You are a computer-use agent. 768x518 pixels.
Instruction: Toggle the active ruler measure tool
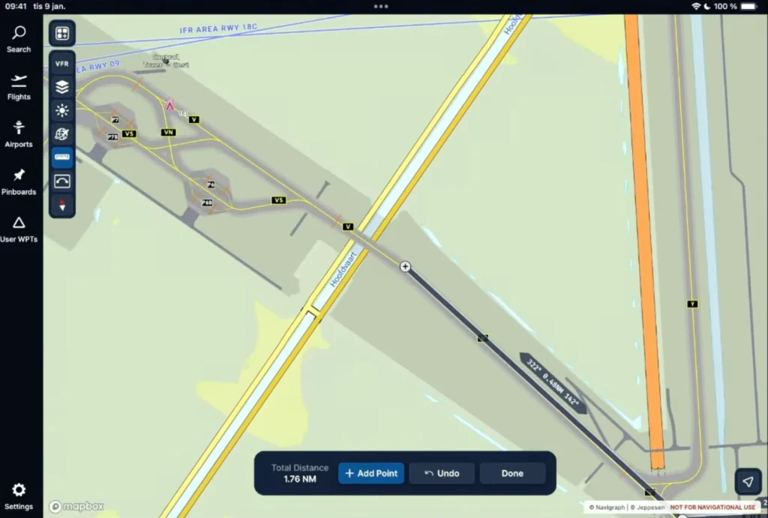[62, 157]
